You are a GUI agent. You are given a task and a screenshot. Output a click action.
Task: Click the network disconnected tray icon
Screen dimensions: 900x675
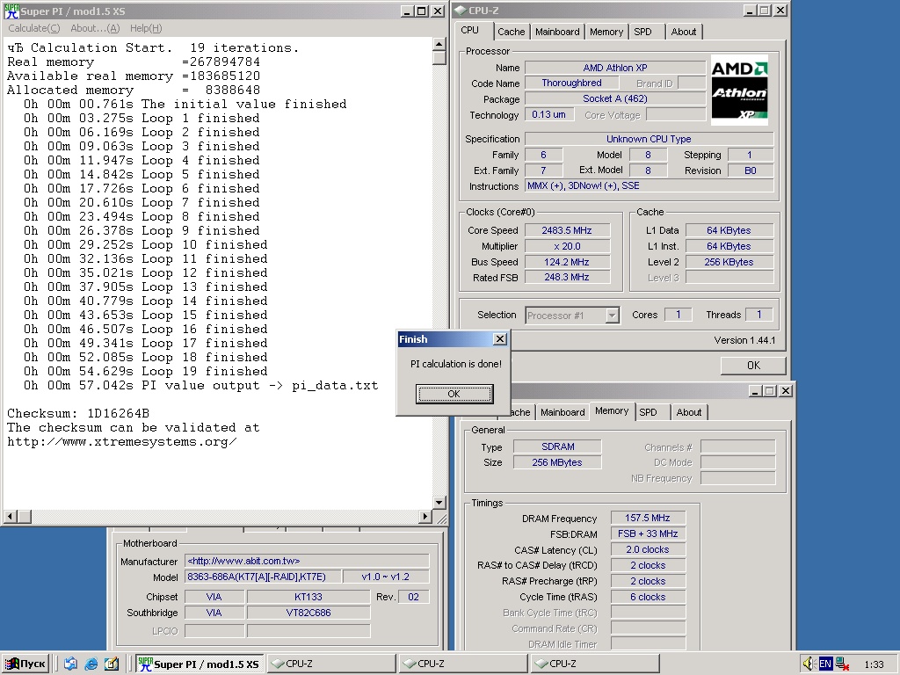(842, 664)
